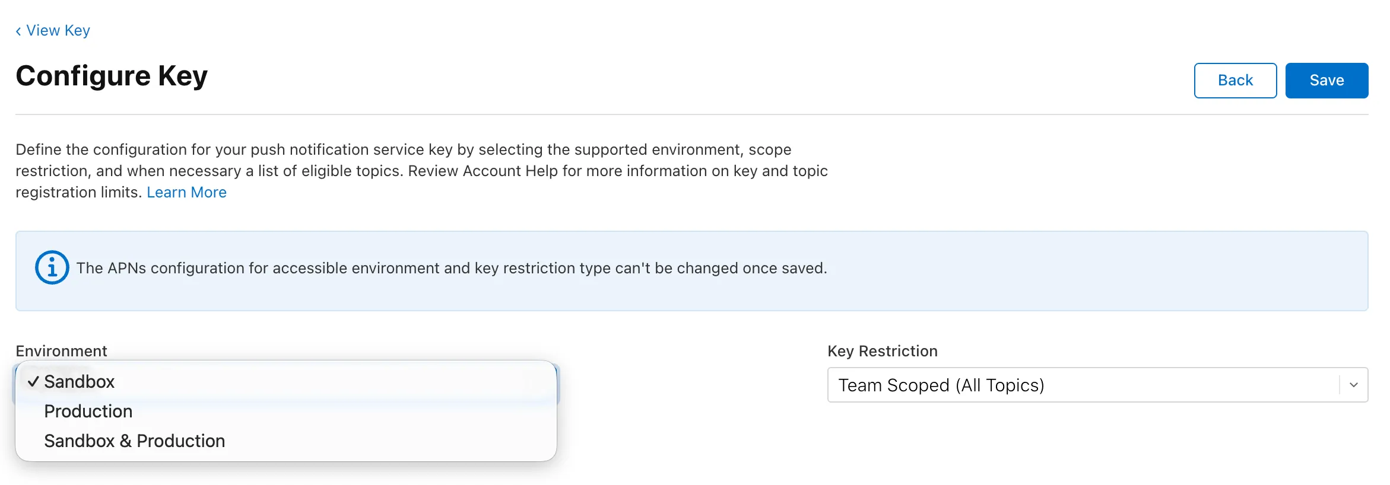Screen dimensions: 1390x485
Task: Go back to the View Key page
Action: [x=58, y=31]
